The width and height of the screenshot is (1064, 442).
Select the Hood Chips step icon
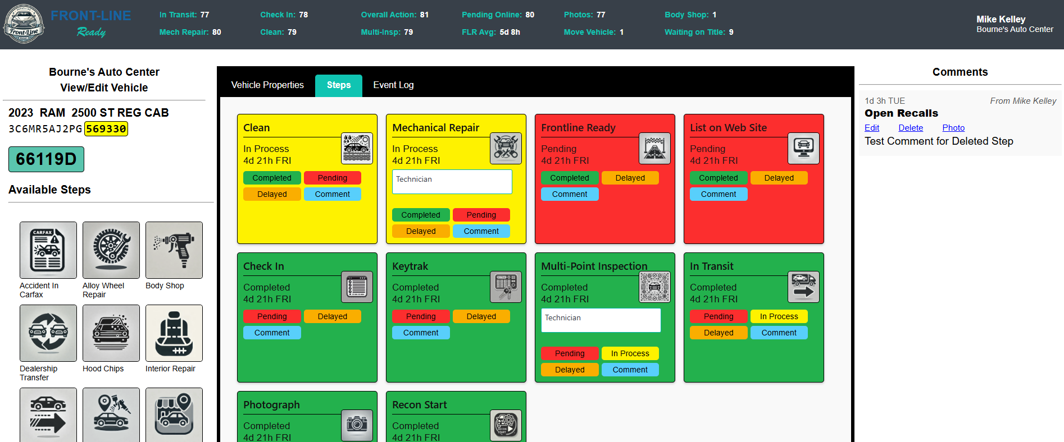pyautogui.click(x=111, y=333)
